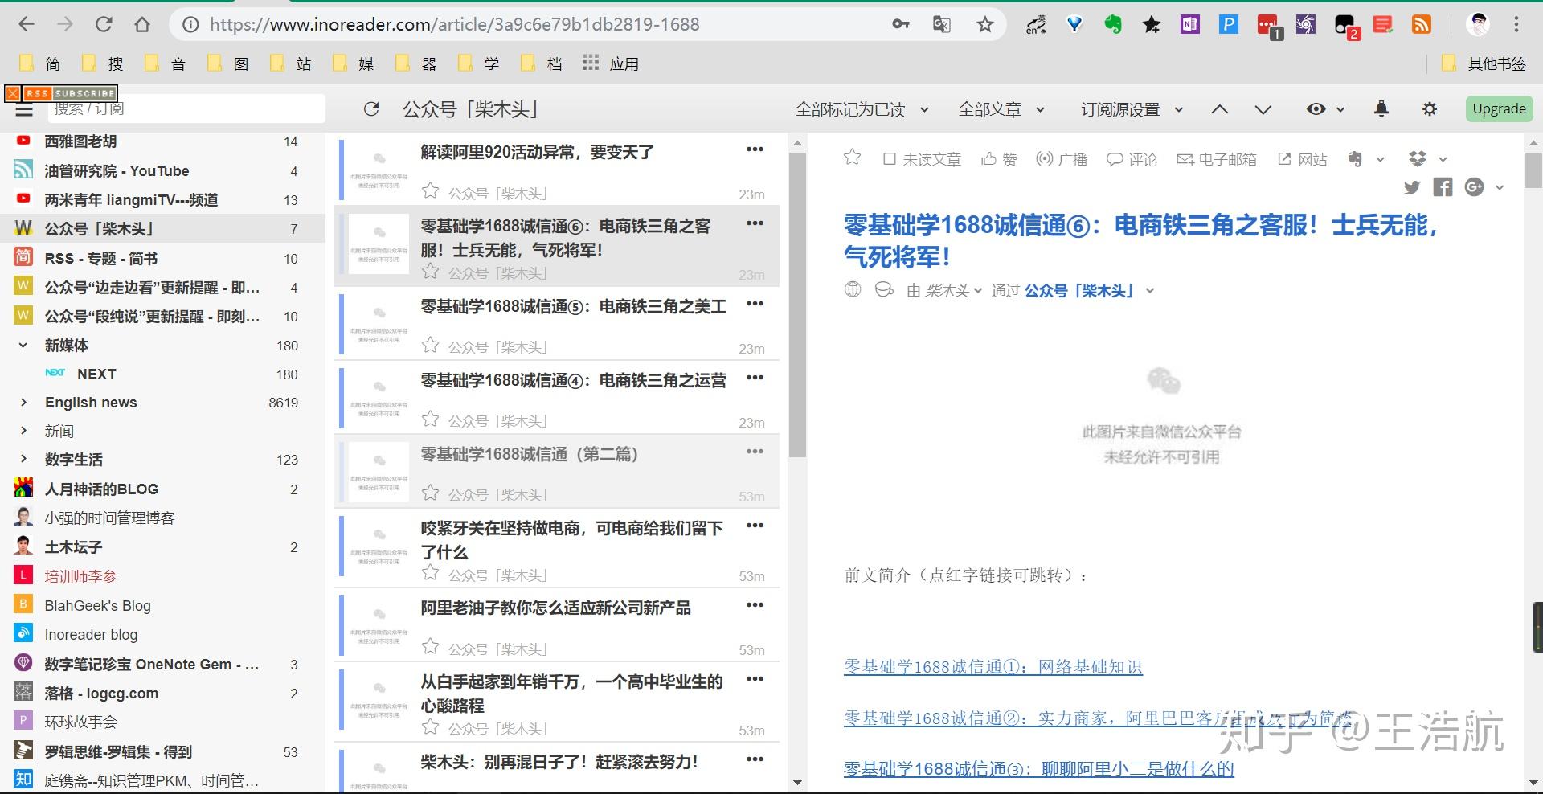Share article on Google Plus
Image resolution: width=1543 pixels, height=794 pixels.
pyautogui.click(x=1474, y=187)
